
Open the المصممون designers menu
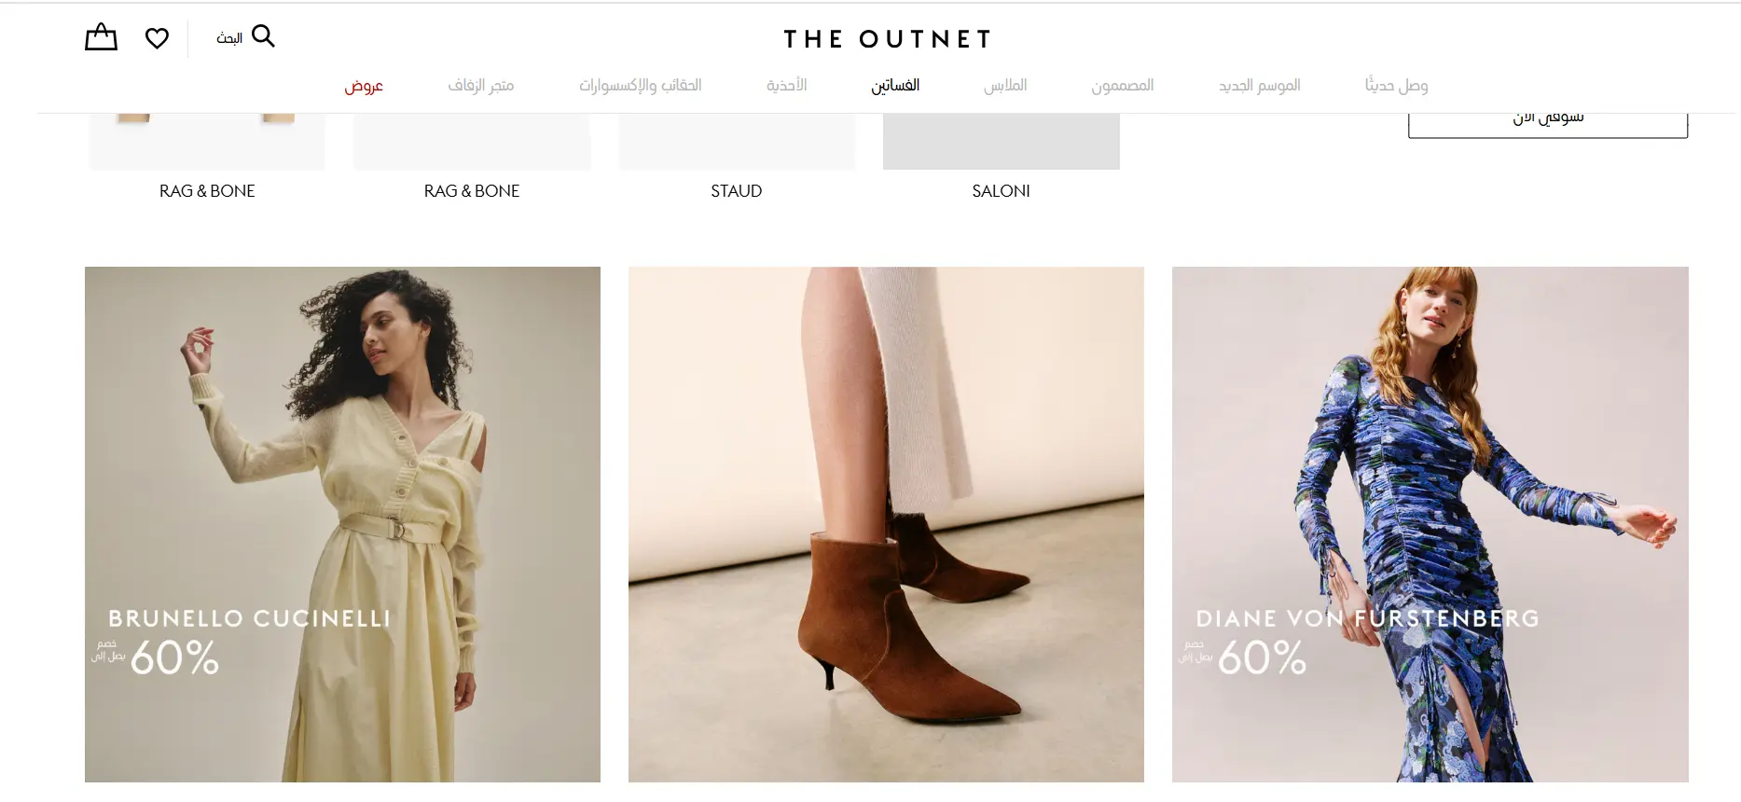coord(1123,86)
